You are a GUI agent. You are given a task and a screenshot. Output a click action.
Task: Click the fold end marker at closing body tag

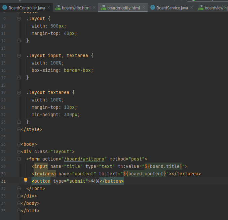tap(19, 203)
